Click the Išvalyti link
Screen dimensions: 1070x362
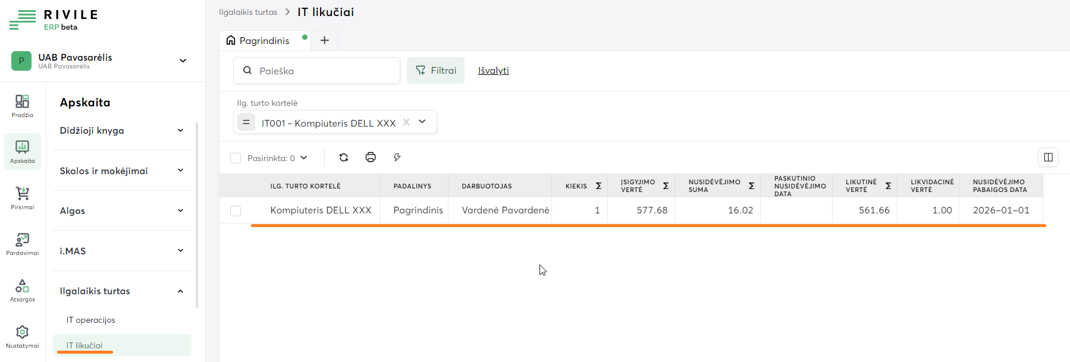[x=493, y=71]
